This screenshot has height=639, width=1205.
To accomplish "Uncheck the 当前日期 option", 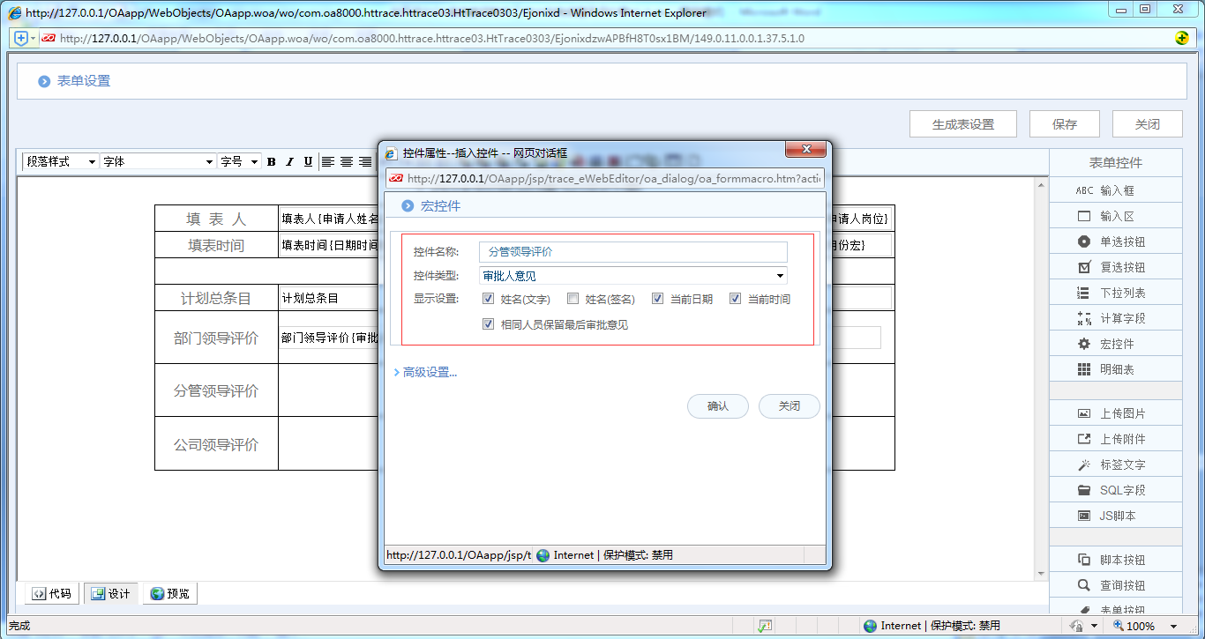I will 657,298.
